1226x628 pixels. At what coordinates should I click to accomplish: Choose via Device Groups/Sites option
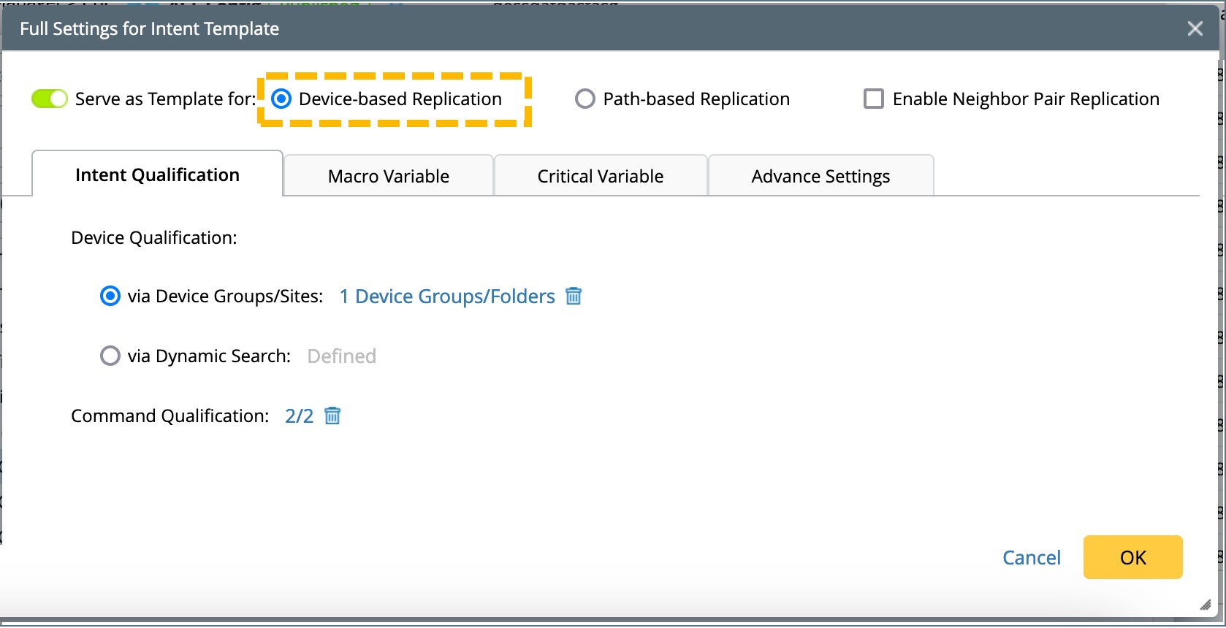click(x=110, y=296)
